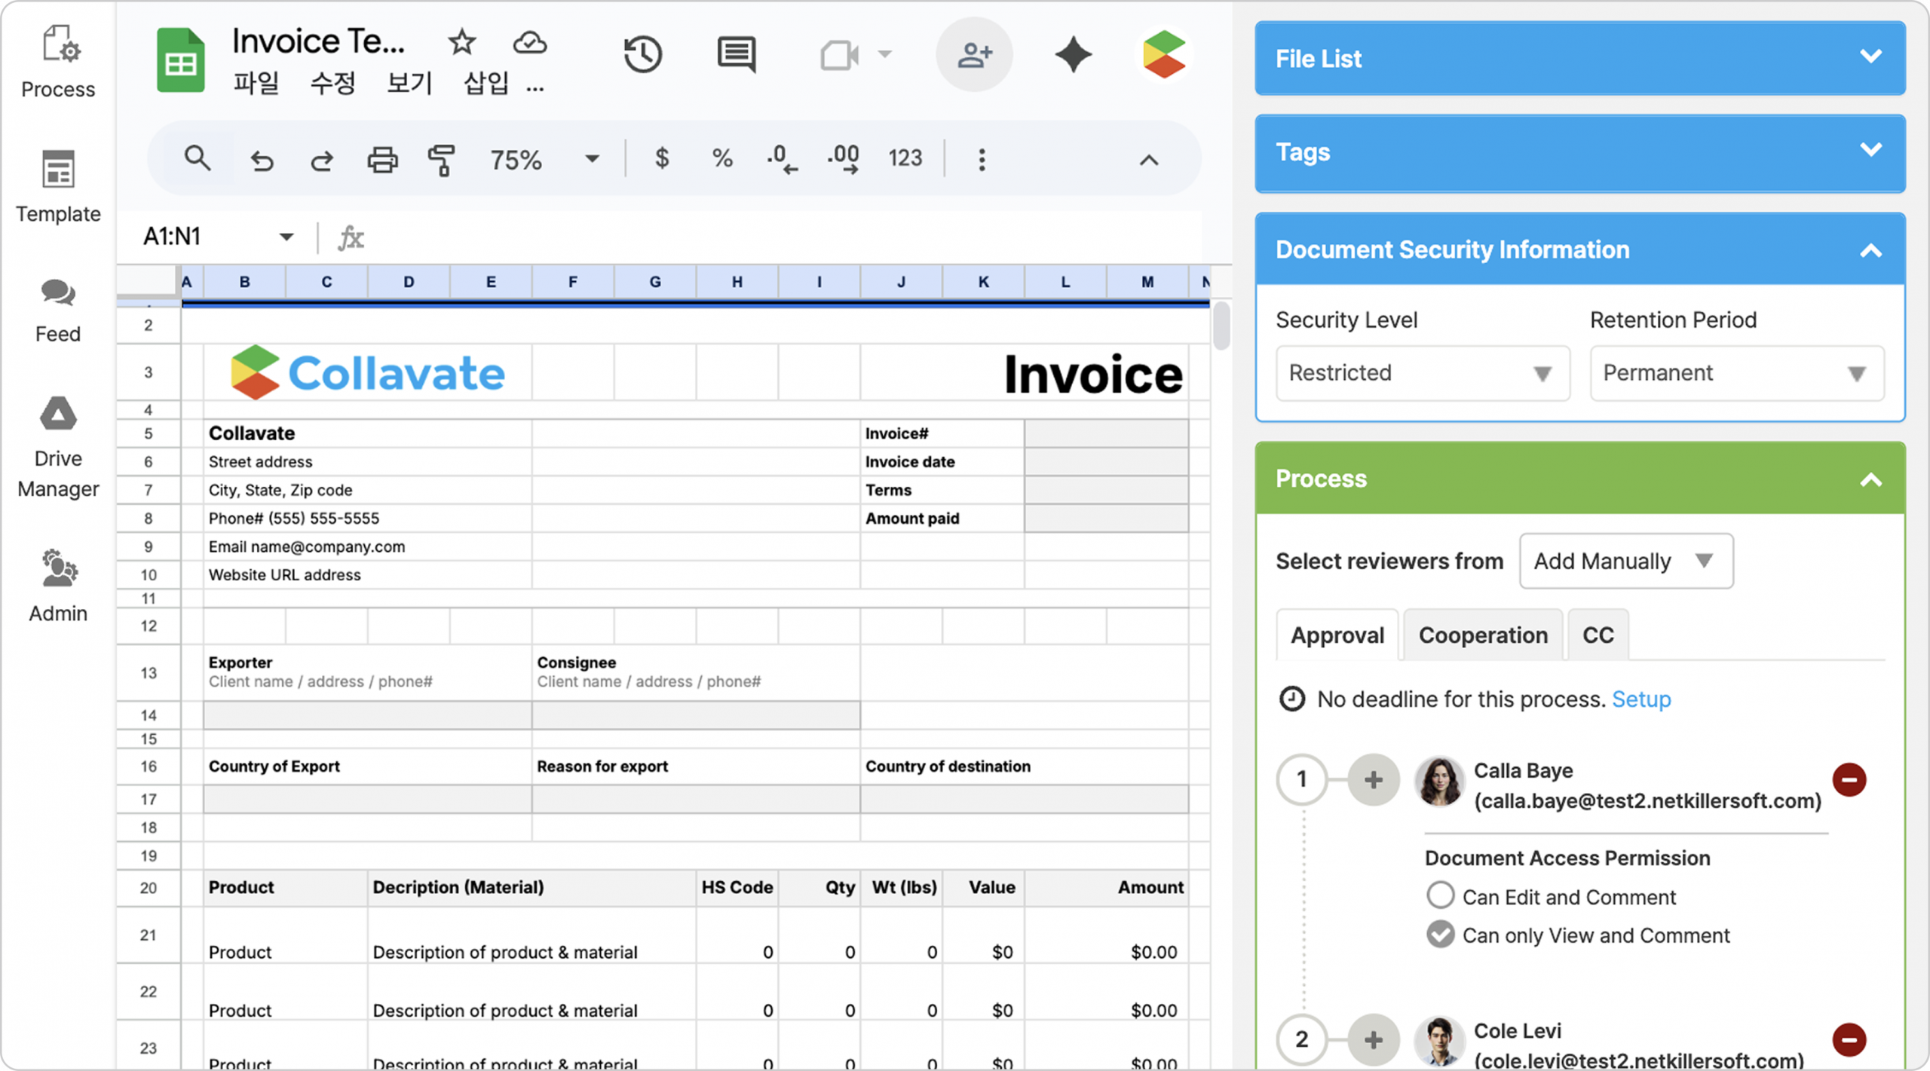The height and width of the screenshot is (1071, 1930).
Task: Open video call options dropdown arrow
Action: click(x=885, y=54)
